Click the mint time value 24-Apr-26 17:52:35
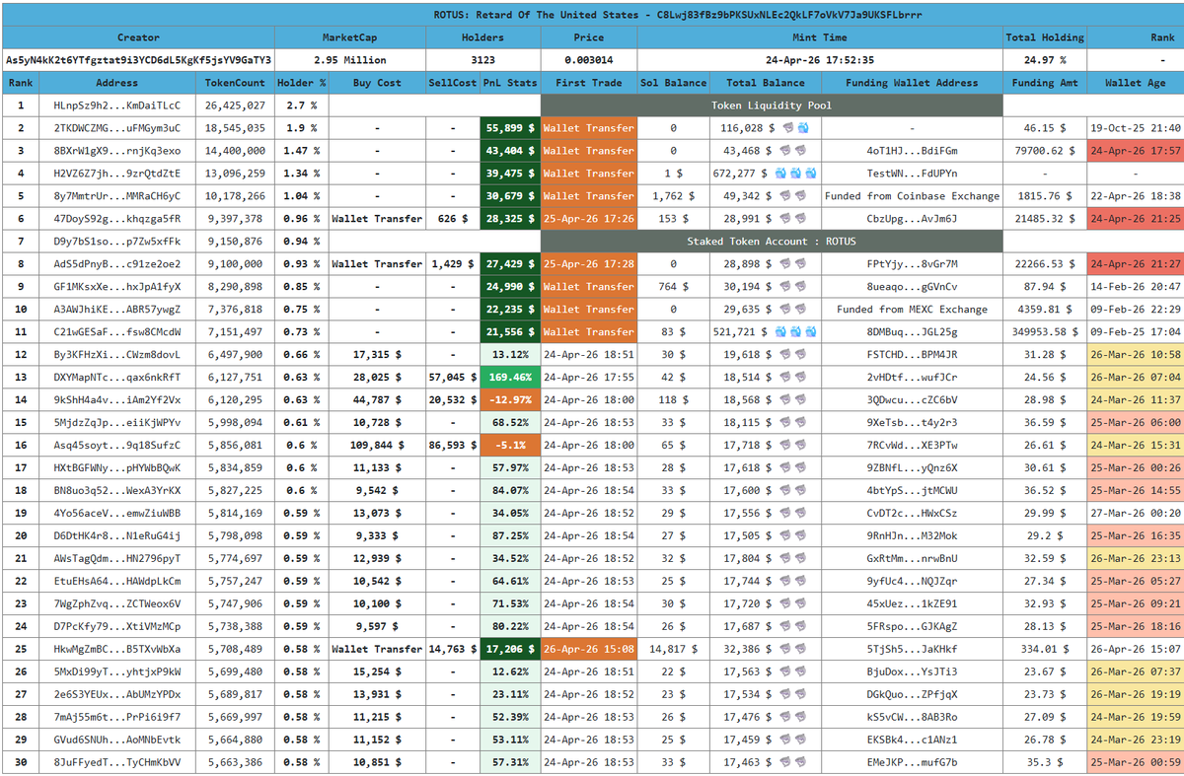The height and width of the screenshot is (776, 1184). 820,60
